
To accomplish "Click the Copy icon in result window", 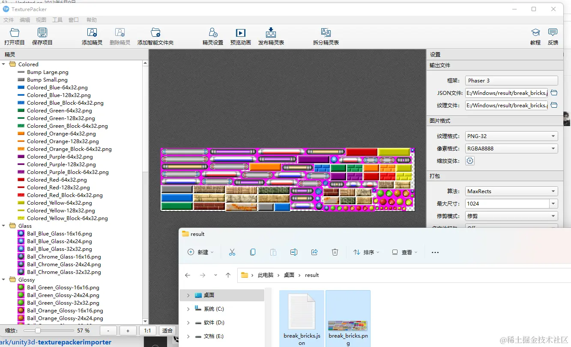I will point(253,252).
